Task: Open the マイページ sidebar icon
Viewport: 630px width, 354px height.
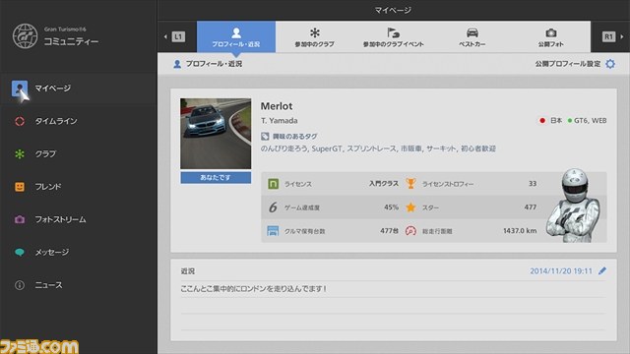Action: click(x=20, y=88)
